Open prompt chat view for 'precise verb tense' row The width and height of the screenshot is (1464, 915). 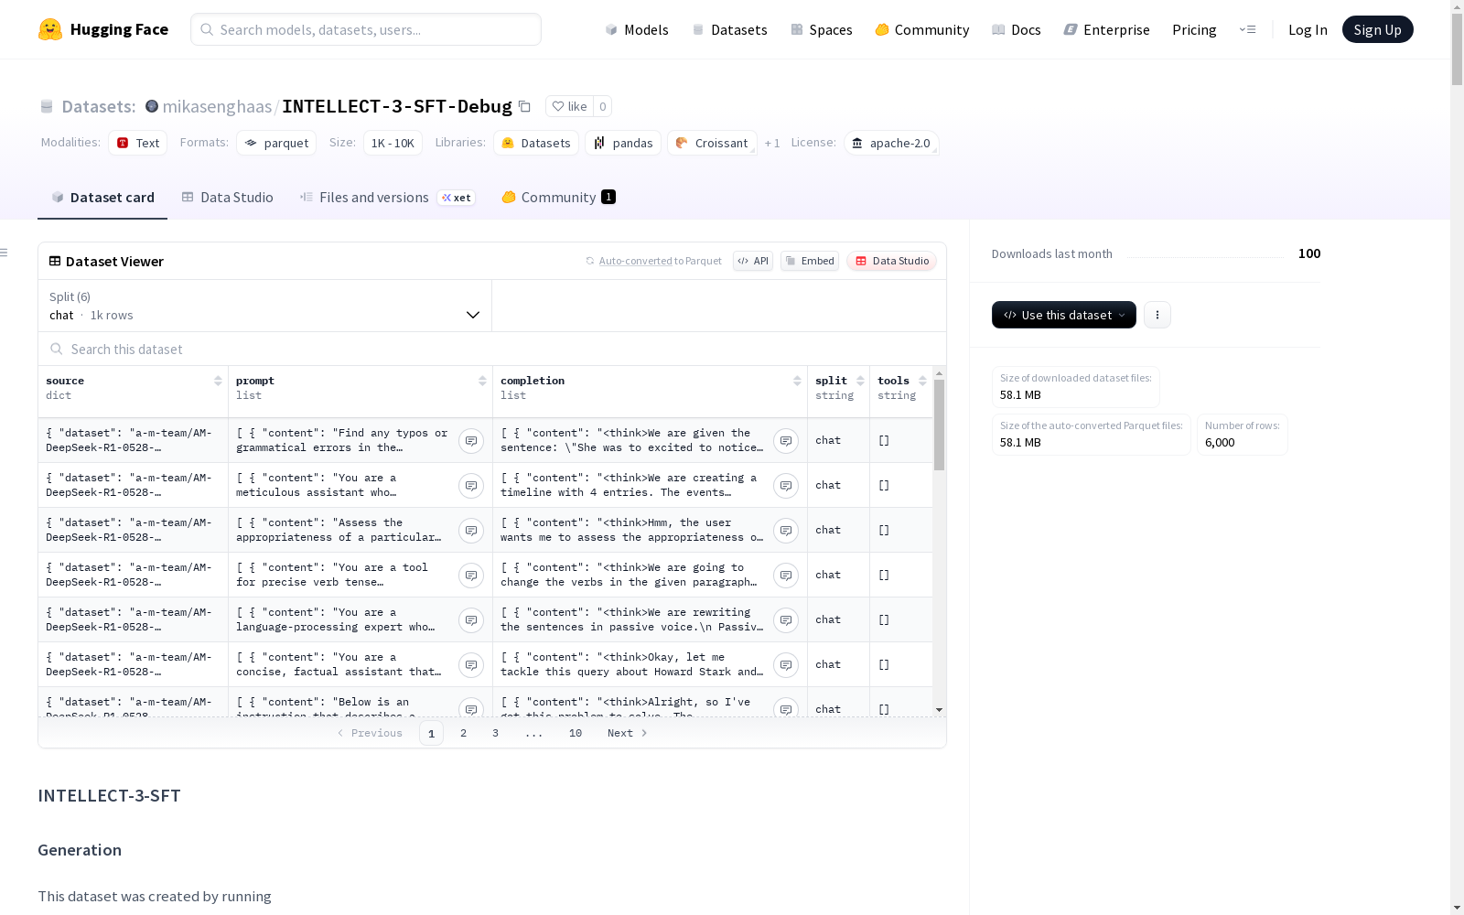(471, 576)
